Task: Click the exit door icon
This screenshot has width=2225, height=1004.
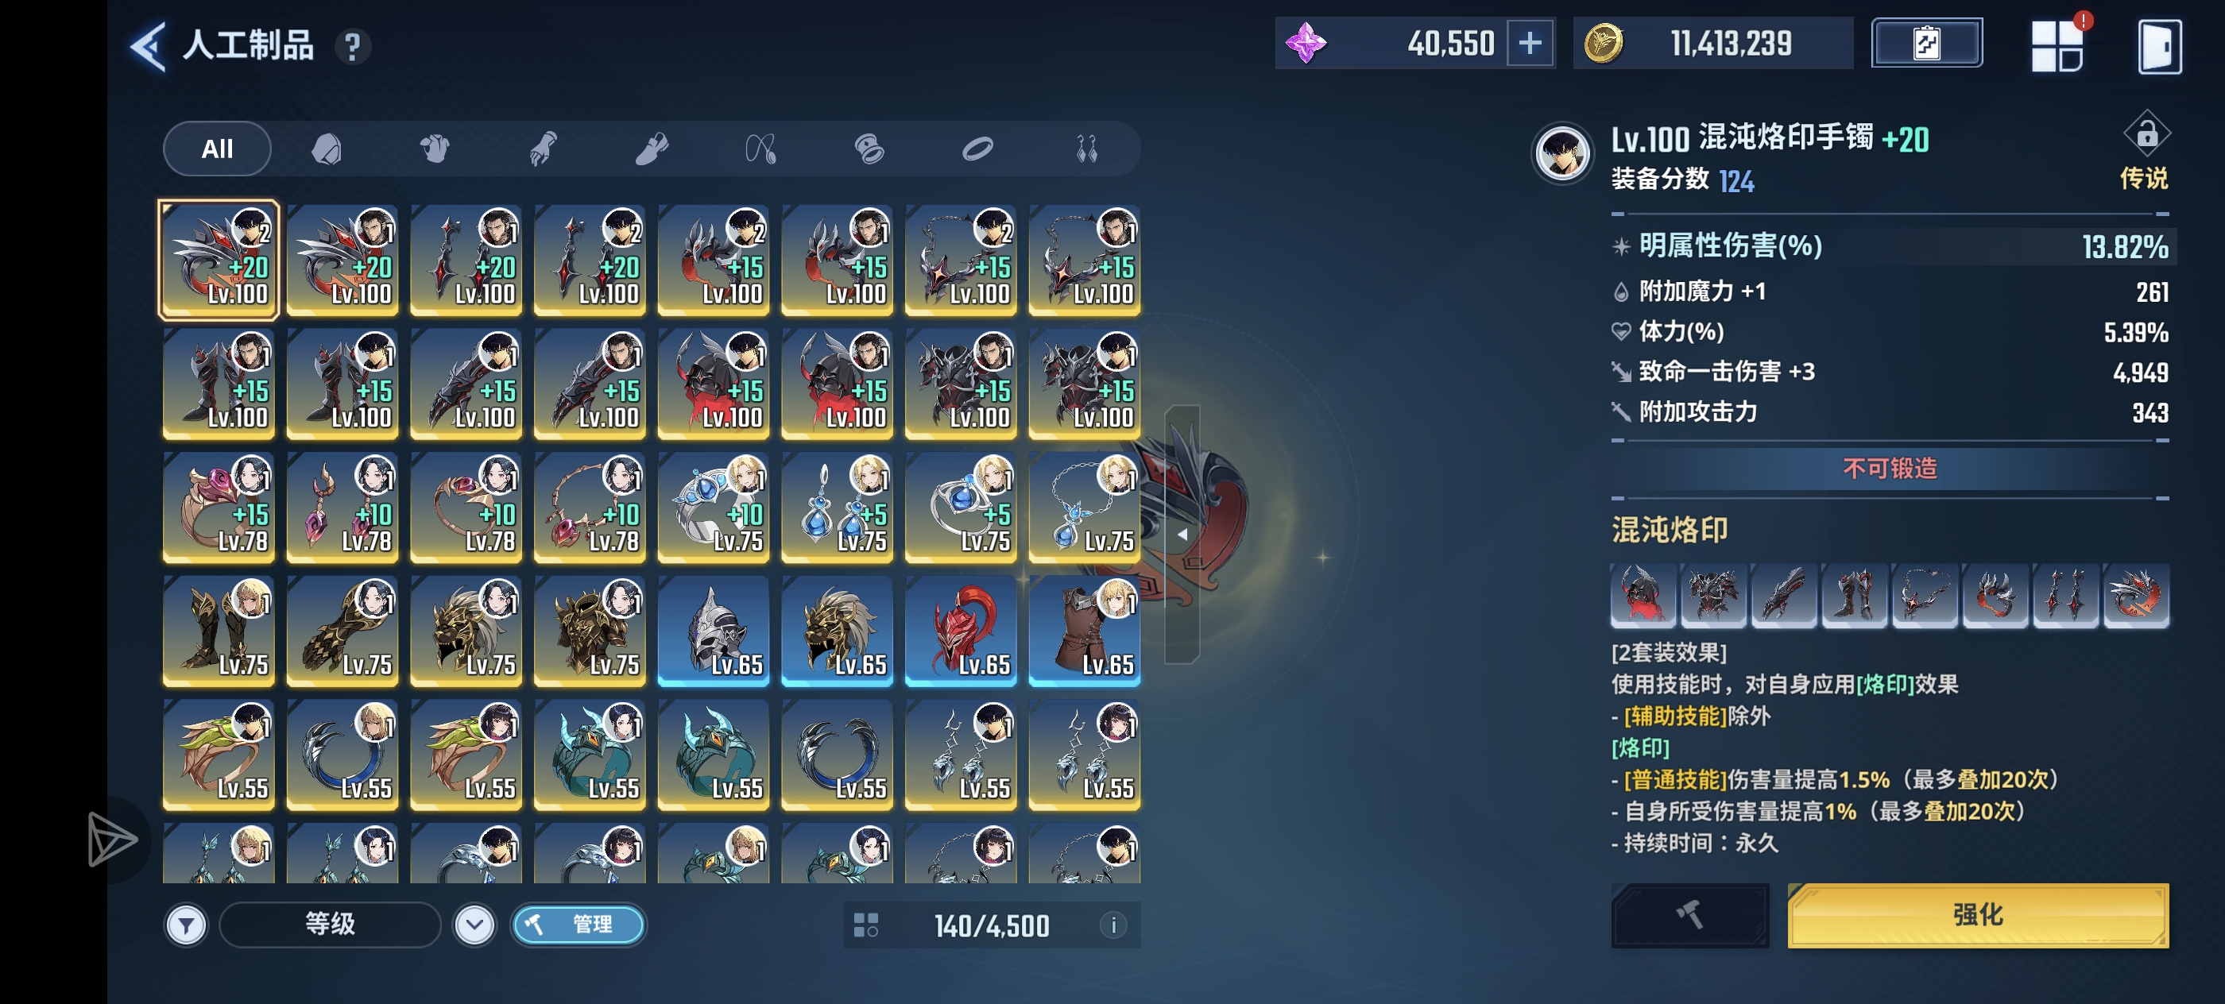Action: (2158, 47)
